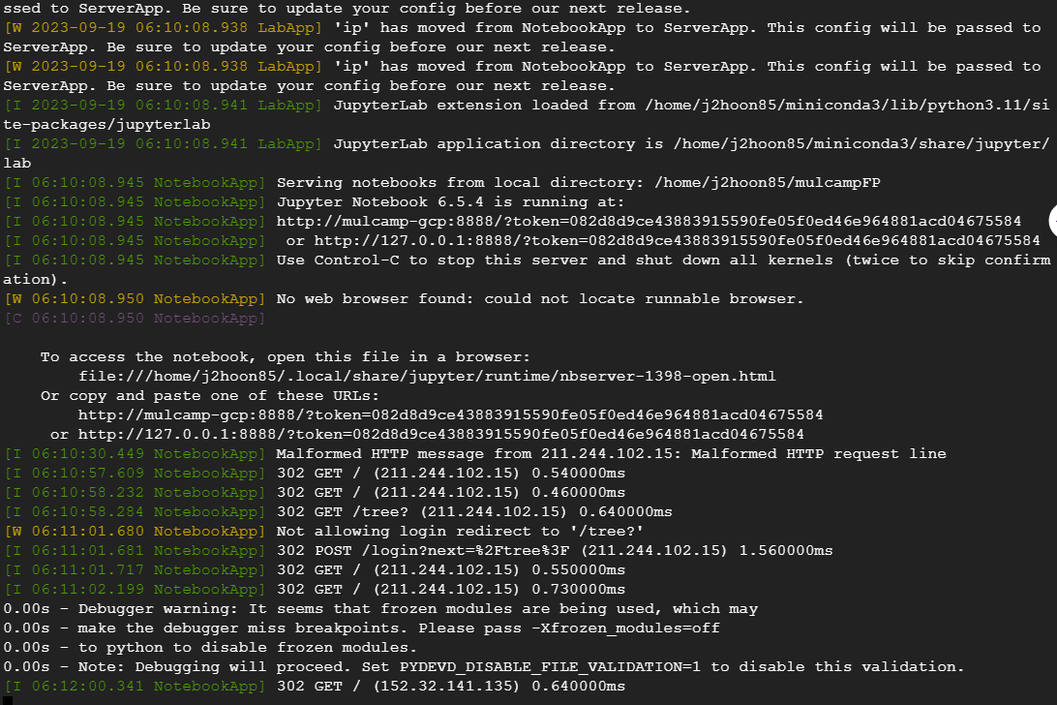Click 'Malformed HTTP request line' text
1057x705 pixels.
point(818,454)
